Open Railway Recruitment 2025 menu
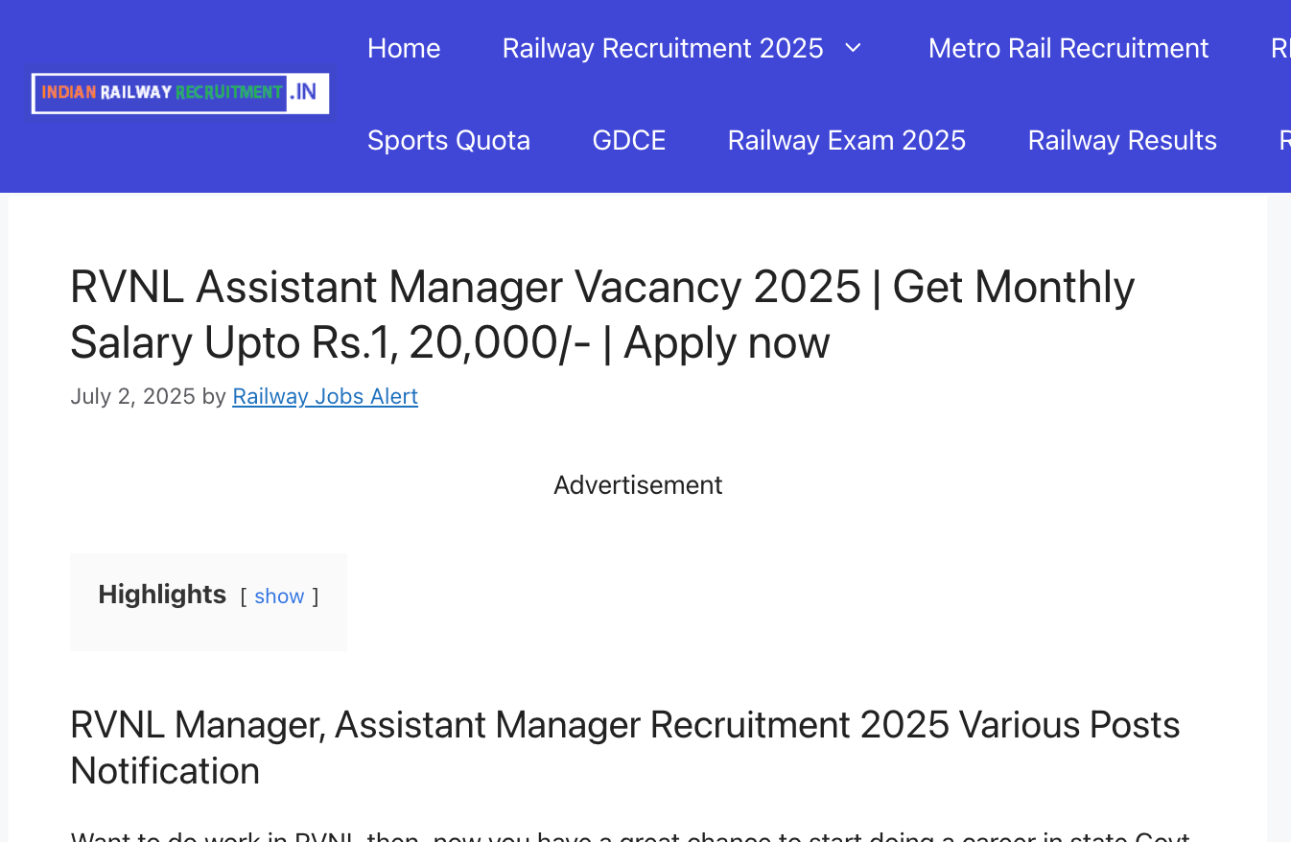This screenshot has width=1291, height=842. click(x=663, y=48)
